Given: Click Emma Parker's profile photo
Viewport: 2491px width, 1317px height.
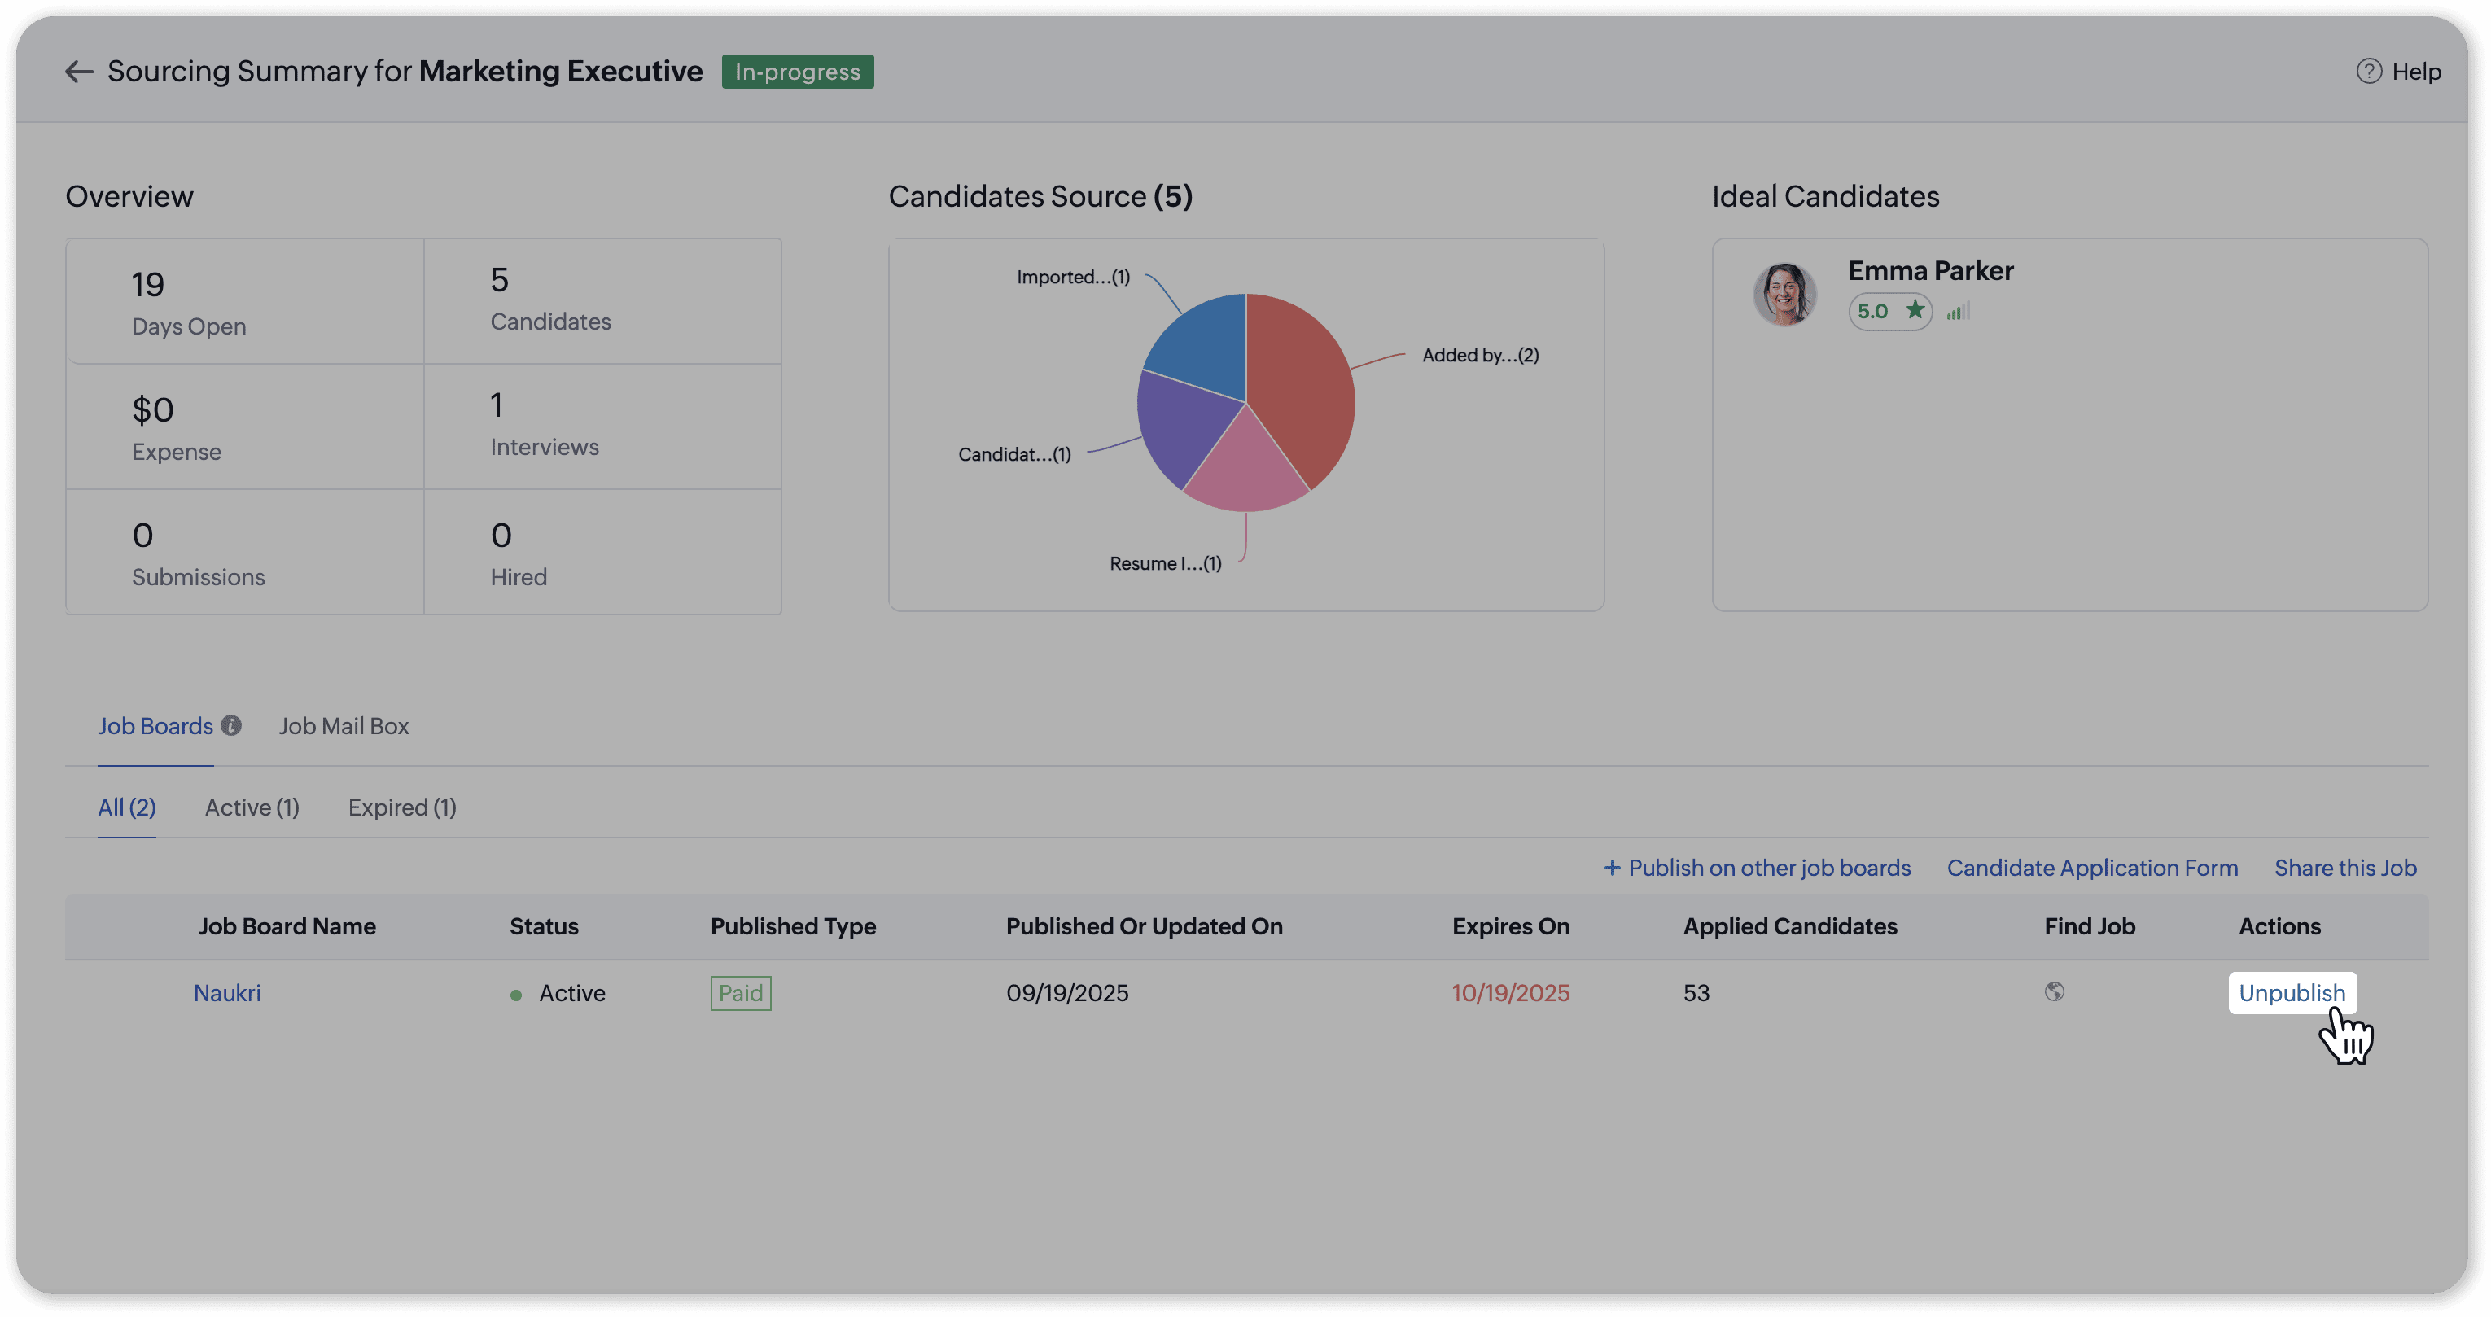Looking at the screenshot, I should point(1784,294).
